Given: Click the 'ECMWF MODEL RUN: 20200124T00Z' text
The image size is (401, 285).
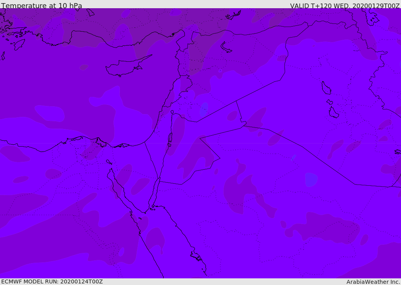Looking at the screenshot, I should (52, 281).
